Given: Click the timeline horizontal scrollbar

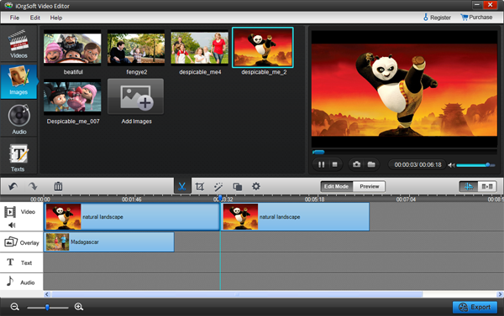Looking at the screenshot, I should (x=237, y=294).
